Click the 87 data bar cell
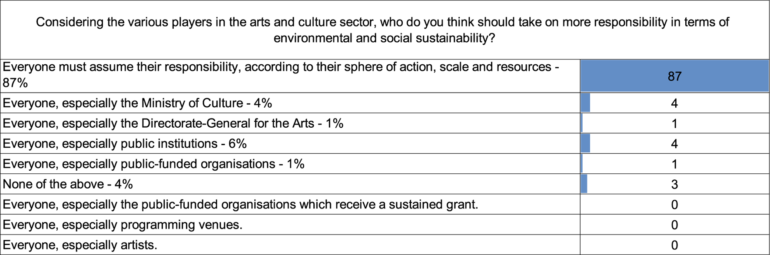The image size is (770, 255). click(674, 76)
